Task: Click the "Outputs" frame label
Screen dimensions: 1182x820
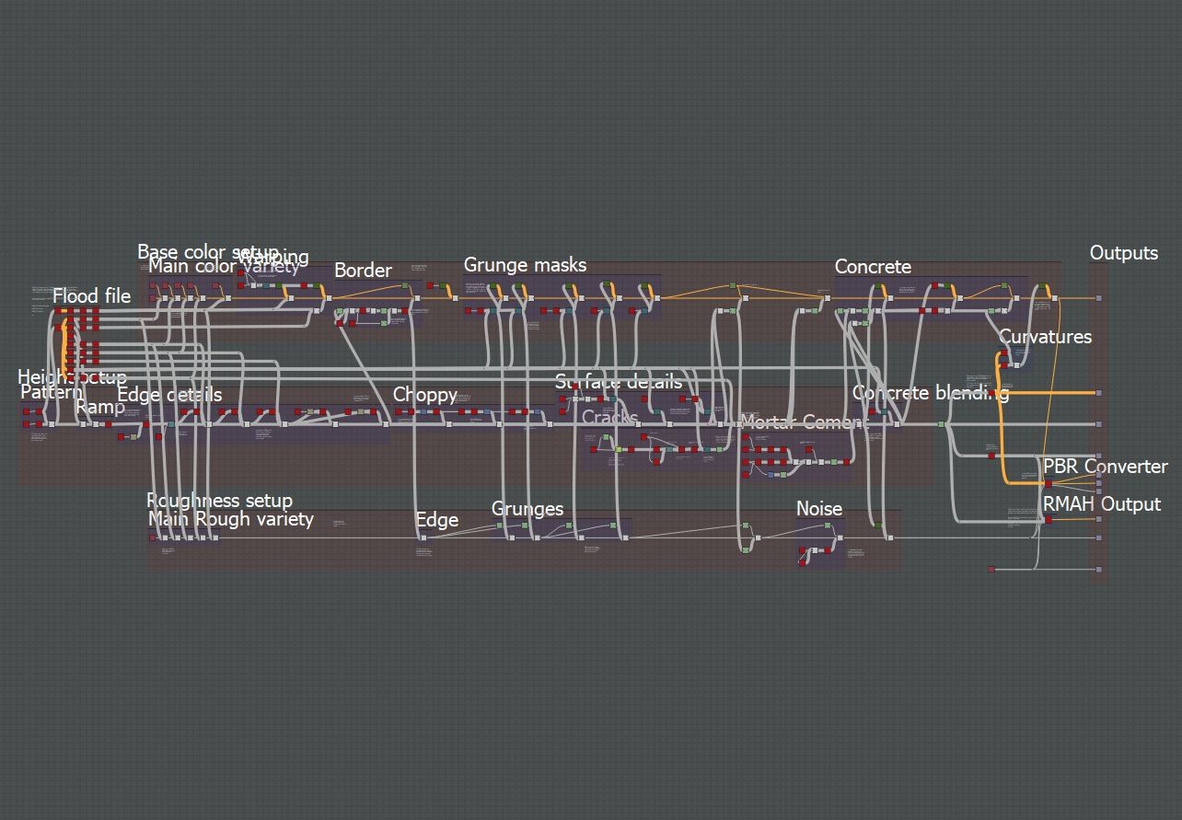Action: [1124, 253]
